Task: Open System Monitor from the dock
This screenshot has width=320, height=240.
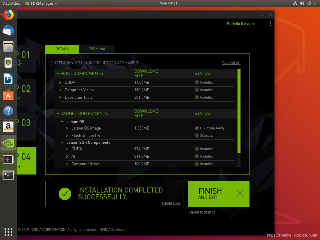Action: [8, 159]
